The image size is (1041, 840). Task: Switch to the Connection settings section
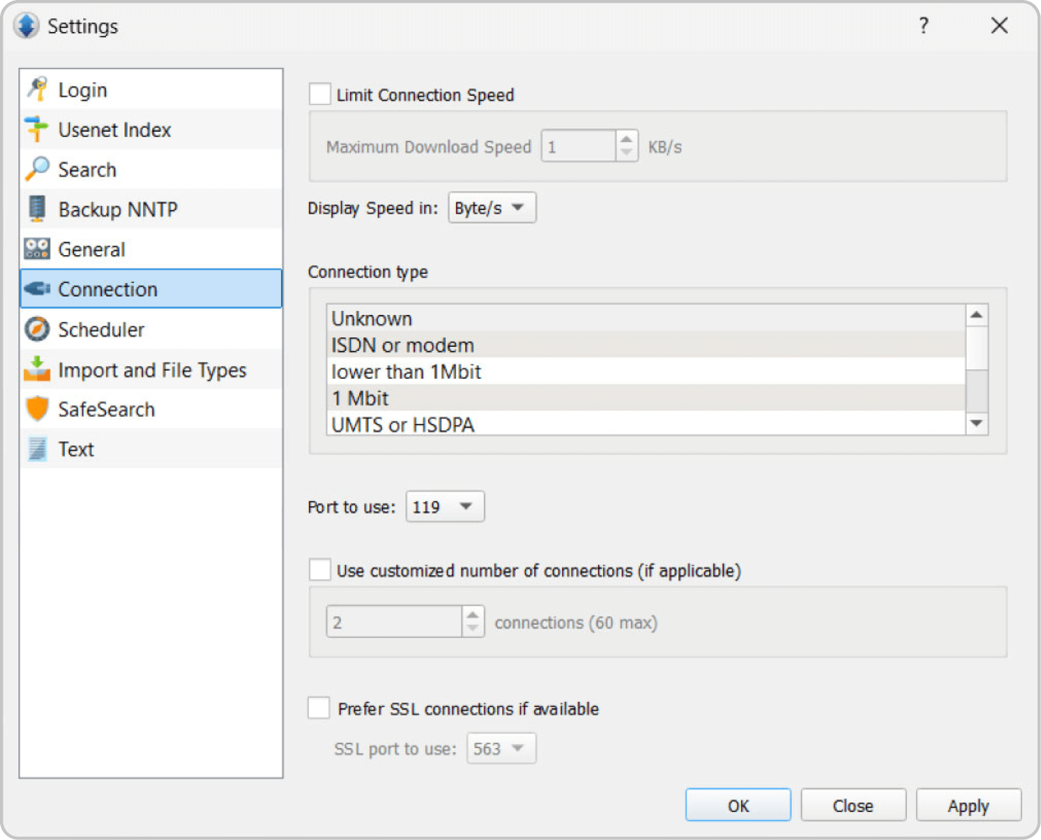point(108,288)
